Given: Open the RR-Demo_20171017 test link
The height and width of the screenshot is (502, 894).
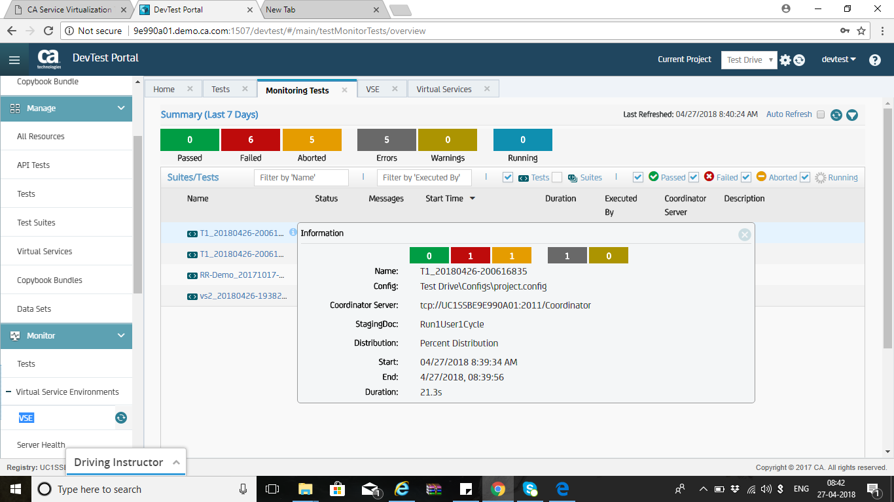Looking at the screenshot, I should click(242, 275).
